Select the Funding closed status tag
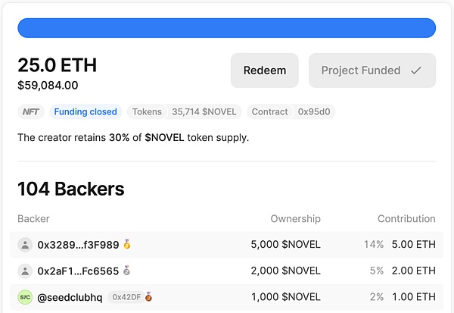The height and width of the screenshot is (313, 454). coord(84,111)
